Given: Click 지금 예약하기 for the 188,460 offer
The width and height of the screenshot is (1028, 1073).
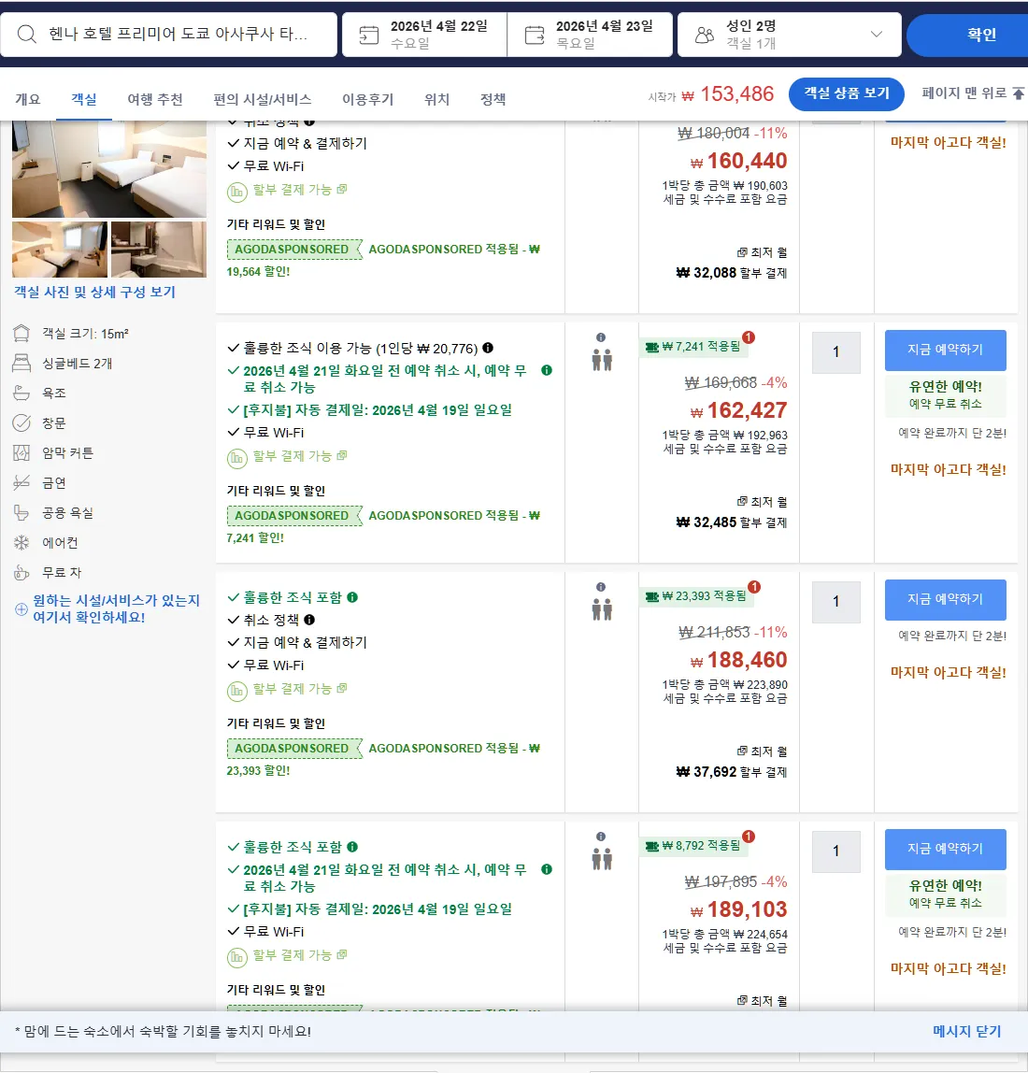Looking at the screenshot, I should coord(945,599).
